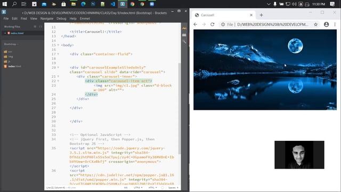Screen dimensions: 341x192
Task: Open first Chrome icon on taskbar
Action: click(x=132, y=4)
